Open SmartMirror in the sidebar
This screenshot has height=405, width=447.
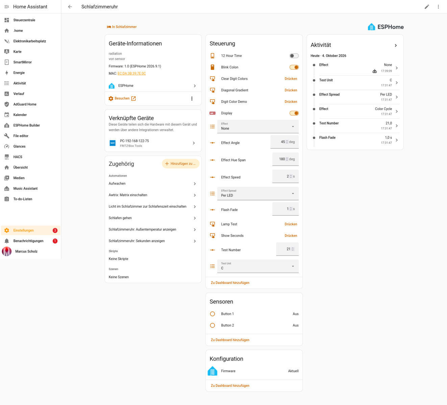click(30, 62)
